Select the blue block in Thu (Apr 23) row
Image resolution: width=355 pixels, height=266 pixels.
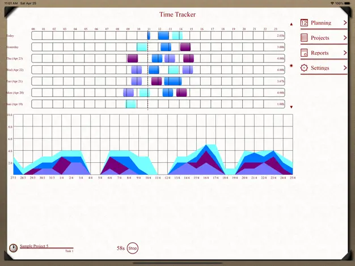point(157,58)
